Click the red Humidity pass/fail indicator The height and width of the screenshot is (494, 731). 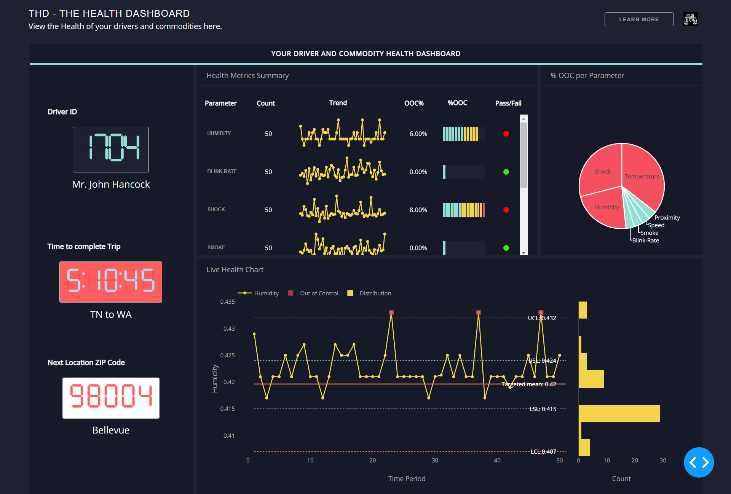pyautogui.click(x=506, y=134)
